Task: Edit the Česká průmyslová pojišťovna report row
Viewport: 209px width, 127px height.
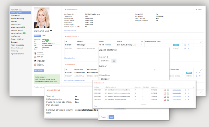Action: [186, 90]
